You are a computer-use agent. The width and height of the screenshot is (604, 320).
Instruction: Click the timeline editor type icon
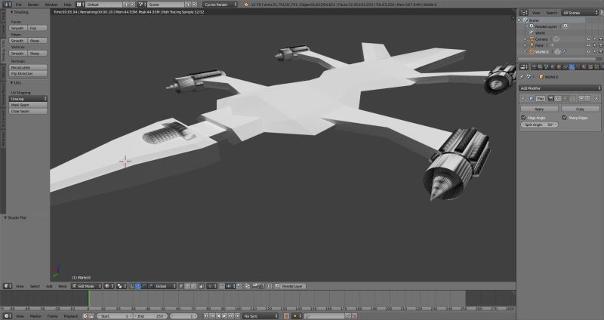[7, 316]
